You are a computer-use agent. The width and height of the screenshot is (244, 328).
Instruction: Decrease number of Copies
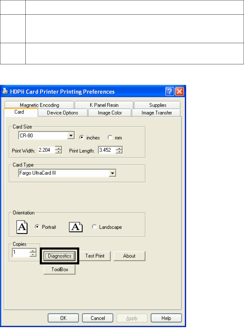[33, 255]
